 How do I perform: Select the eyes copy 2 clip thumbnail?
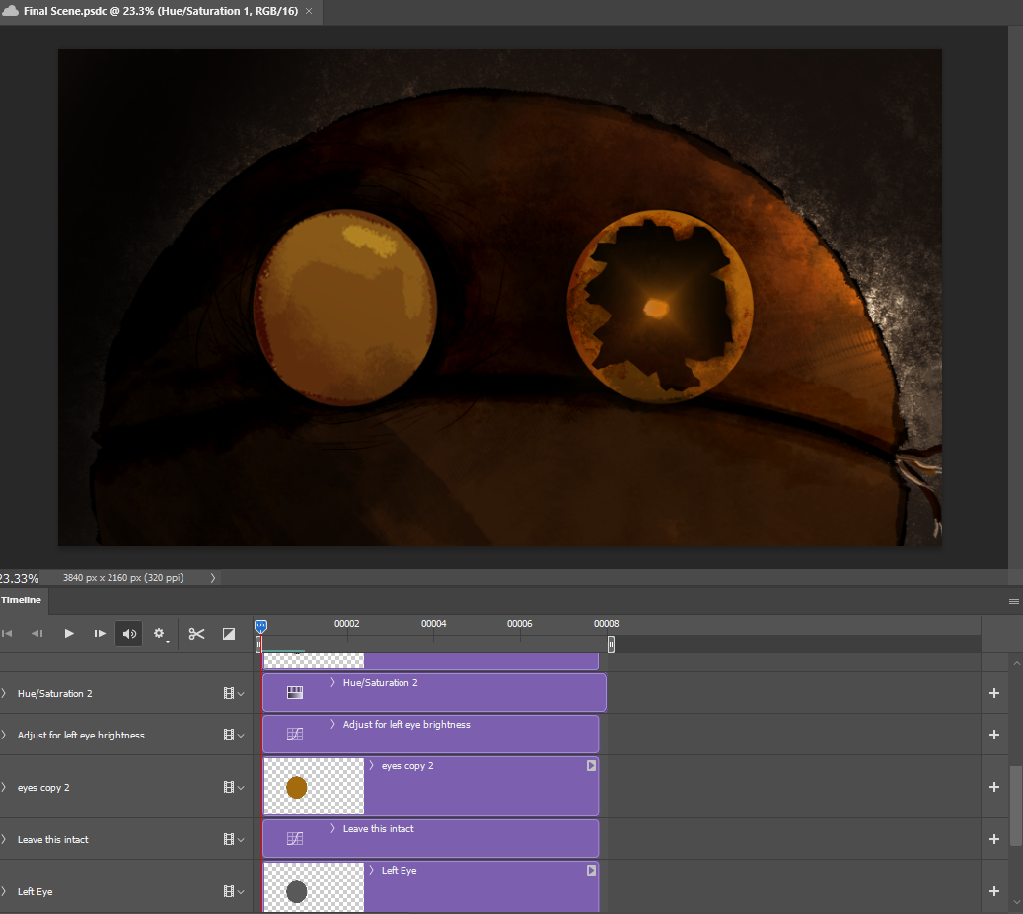point(314,786)
